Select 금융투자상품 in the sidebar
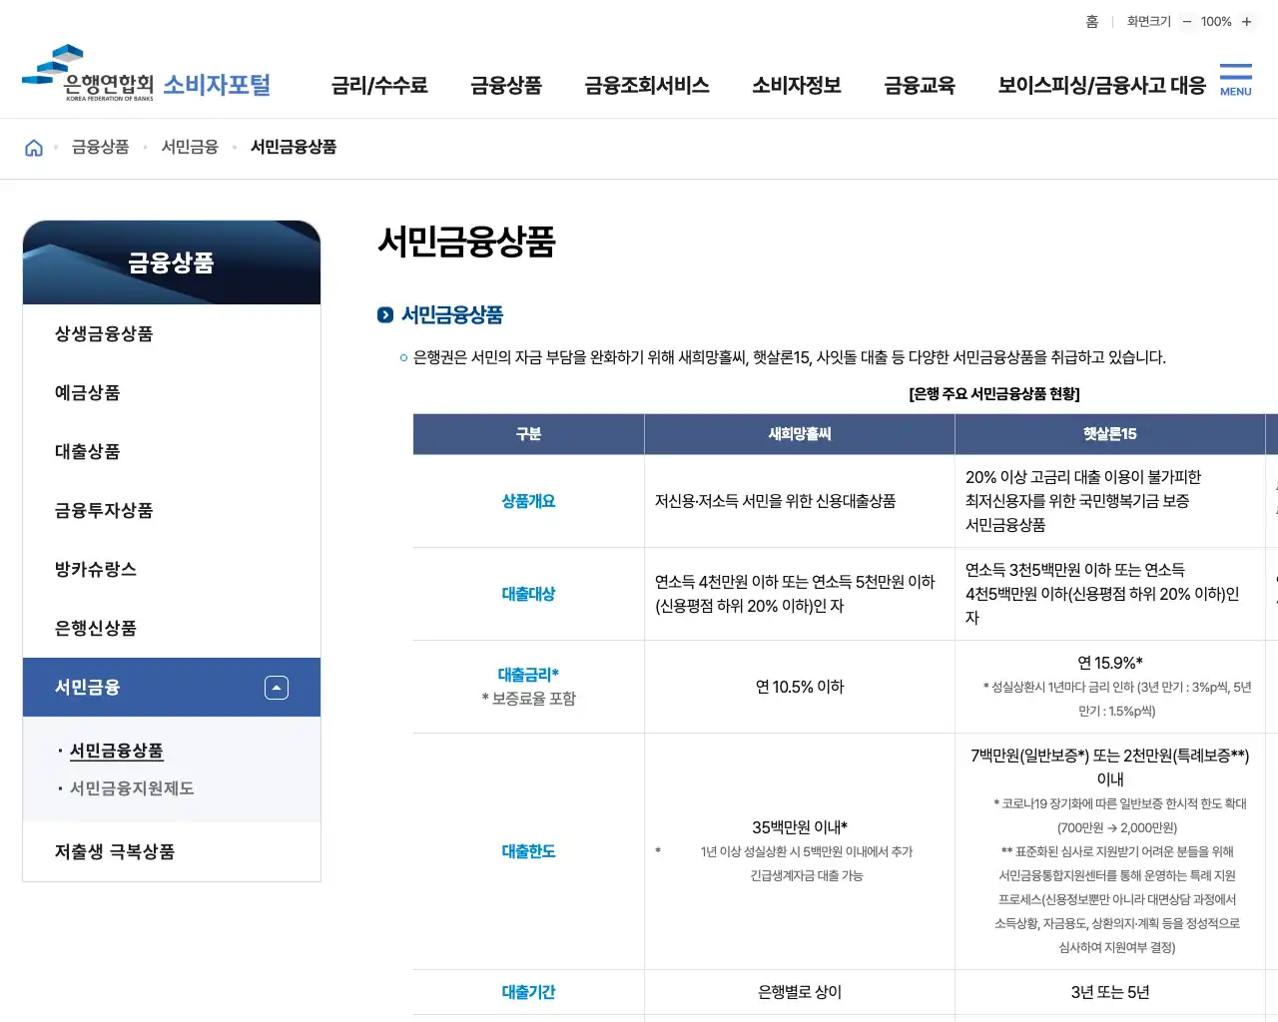1278x1022 pixels. [x=172, y=511]
